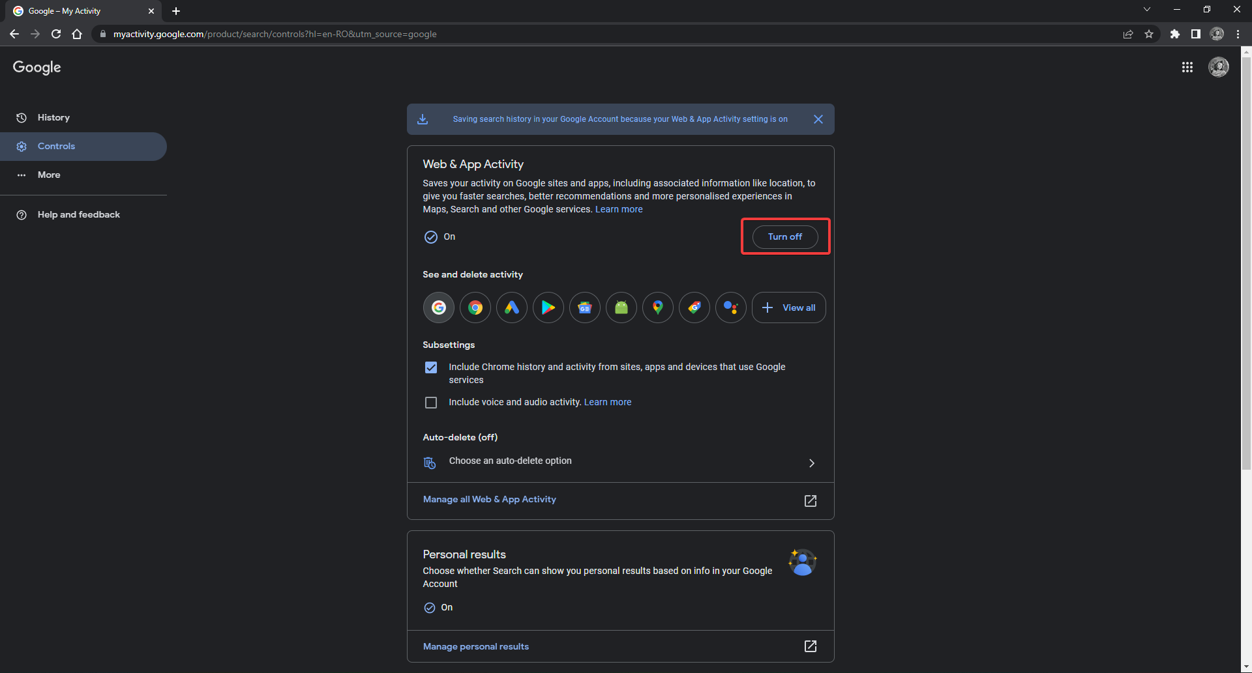The width and height of the screenshot is (1252, 673).
Task: Open Chrome extensions puzzle icon
Action: tap(1175, 34)
